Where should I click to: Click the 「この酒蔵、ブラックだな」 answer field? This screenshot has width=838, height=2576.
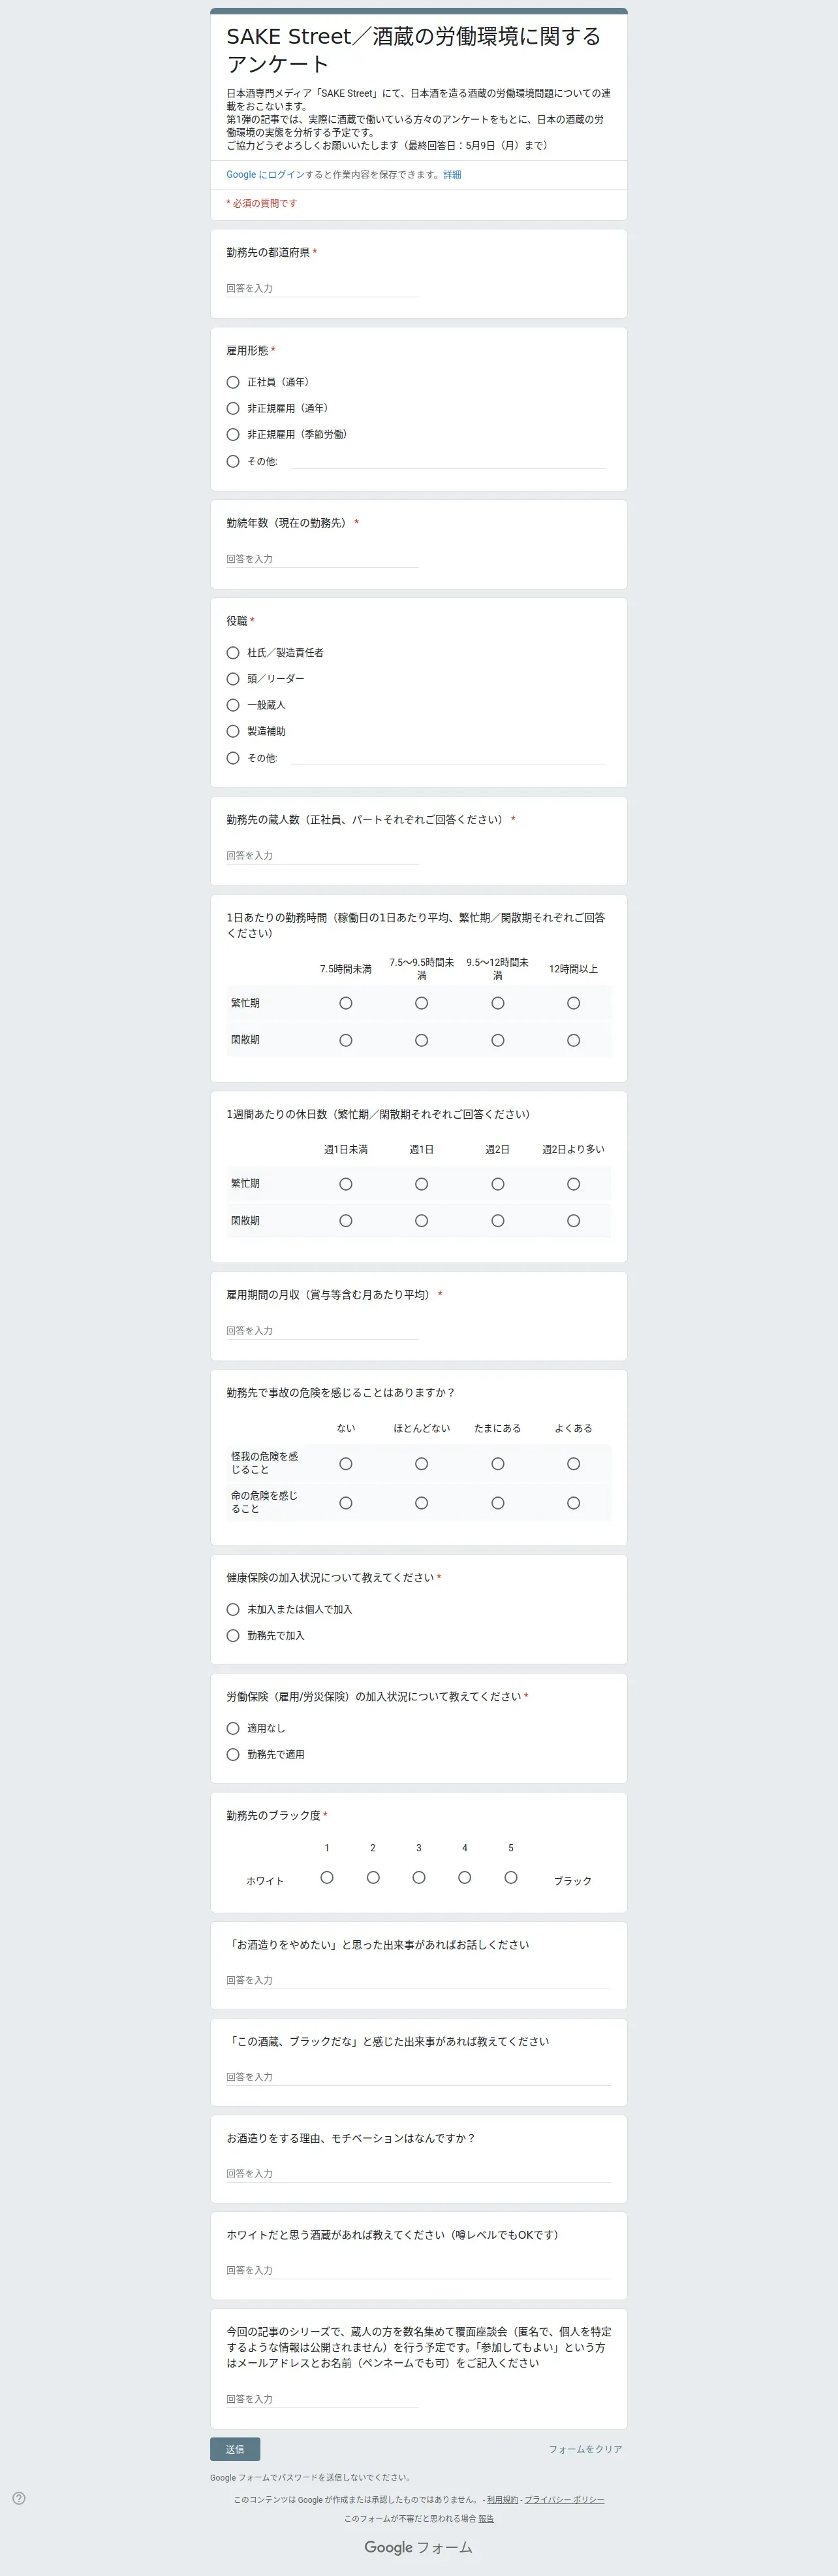tap(418, 2076)
